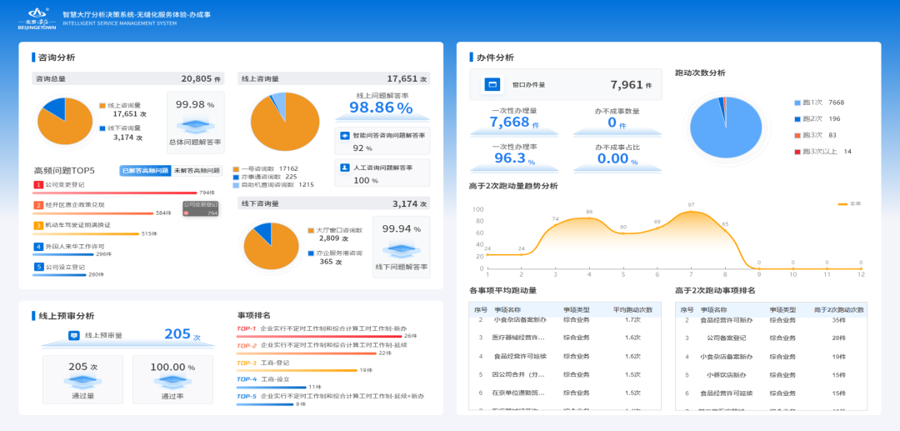900x431 pixels.
Task: Click the stacked layers icon above 线下问题解答率
Action: [401, 250]
